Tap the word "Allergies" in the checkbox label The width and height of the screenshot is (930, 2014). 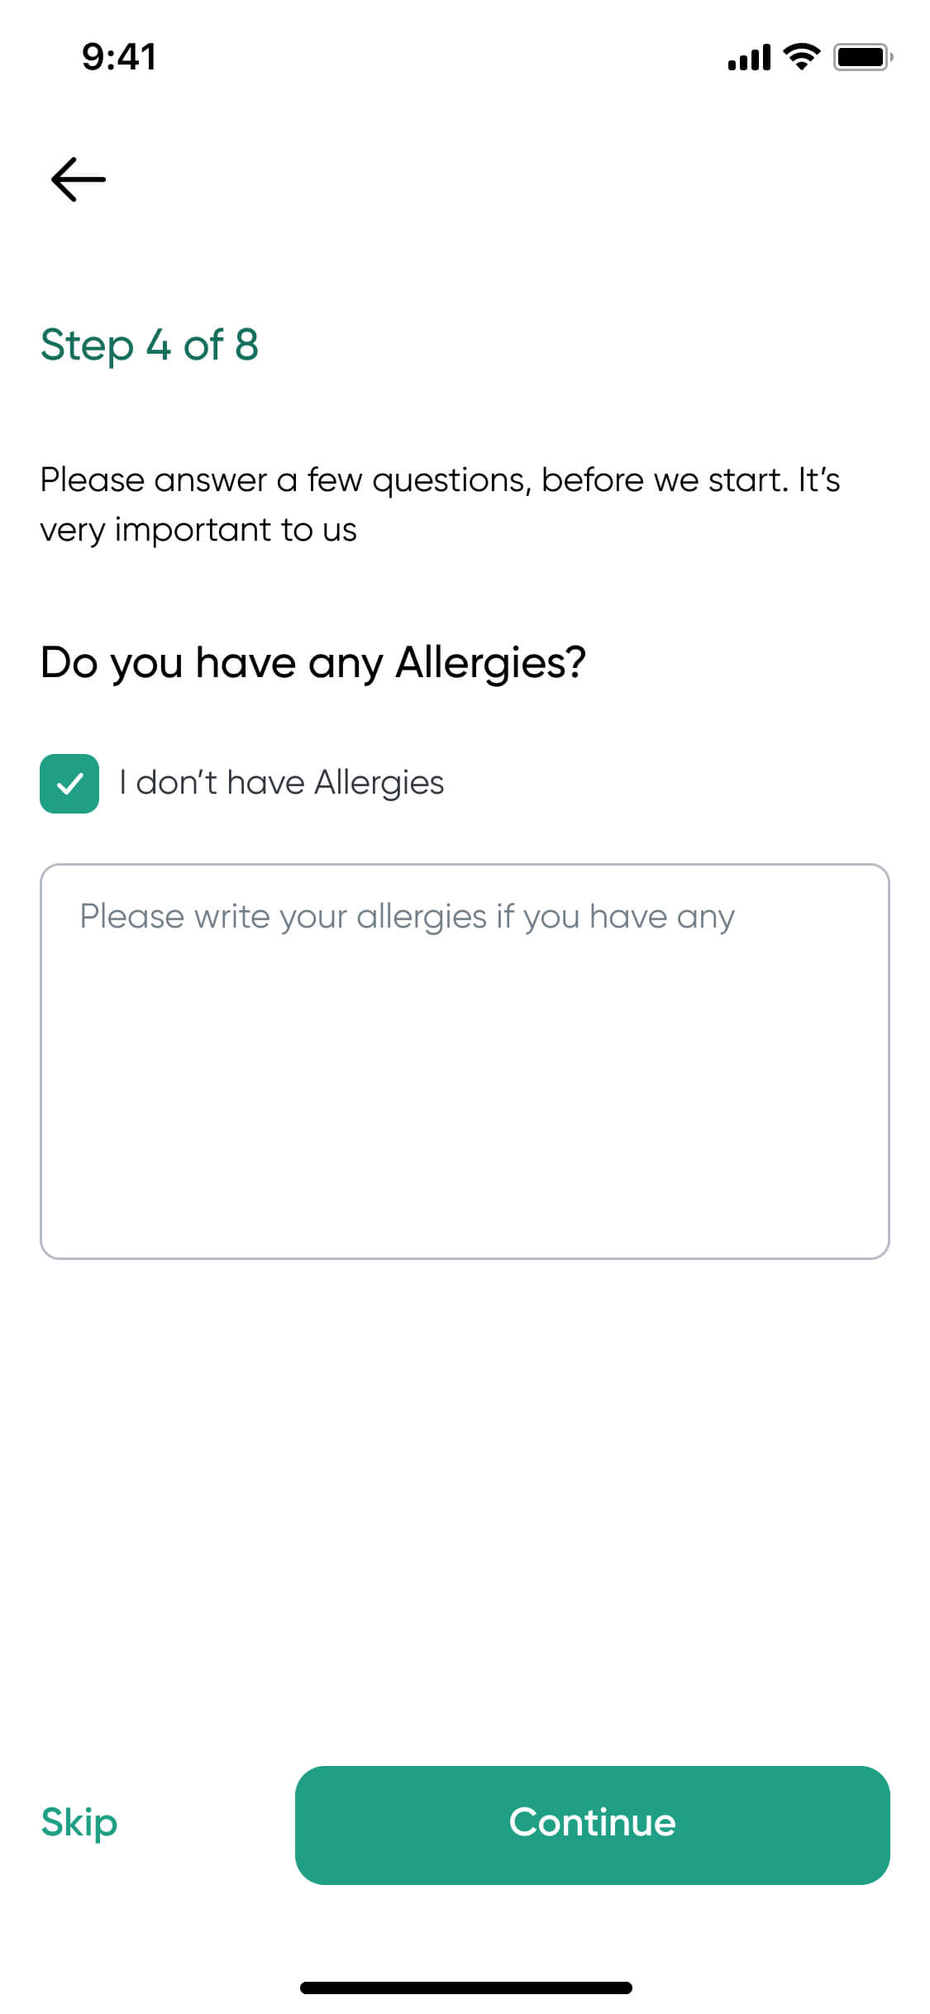pos(379,782)
